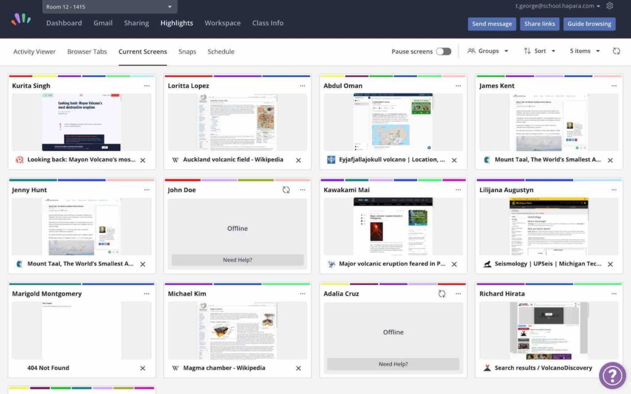Open the Groups dropdown

tap(488, 51)
